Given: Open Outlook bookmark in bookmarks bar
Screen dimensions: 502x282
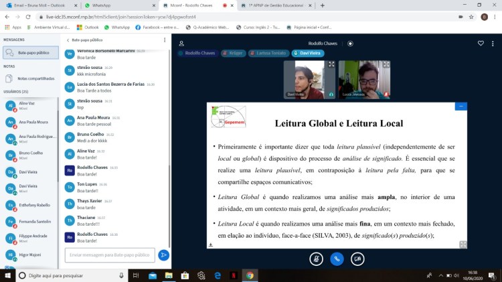Looking at the screenshot, I should 88,27.
